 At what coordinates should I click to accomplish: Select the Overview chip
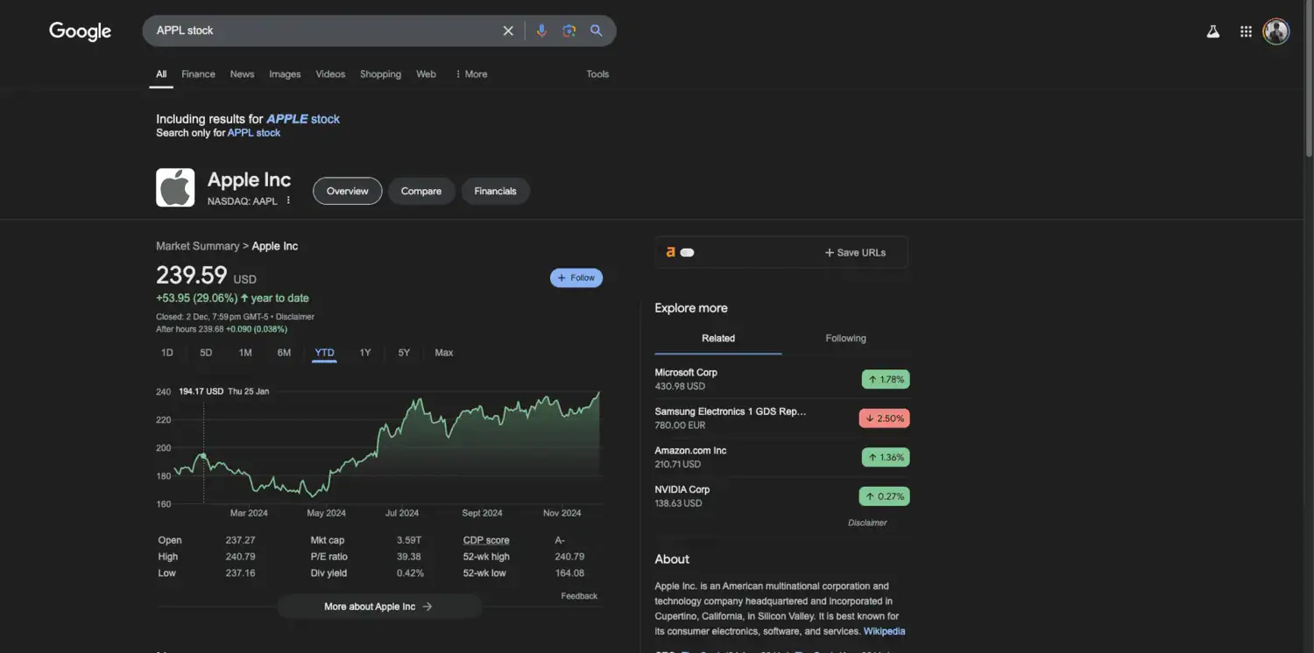348,191
